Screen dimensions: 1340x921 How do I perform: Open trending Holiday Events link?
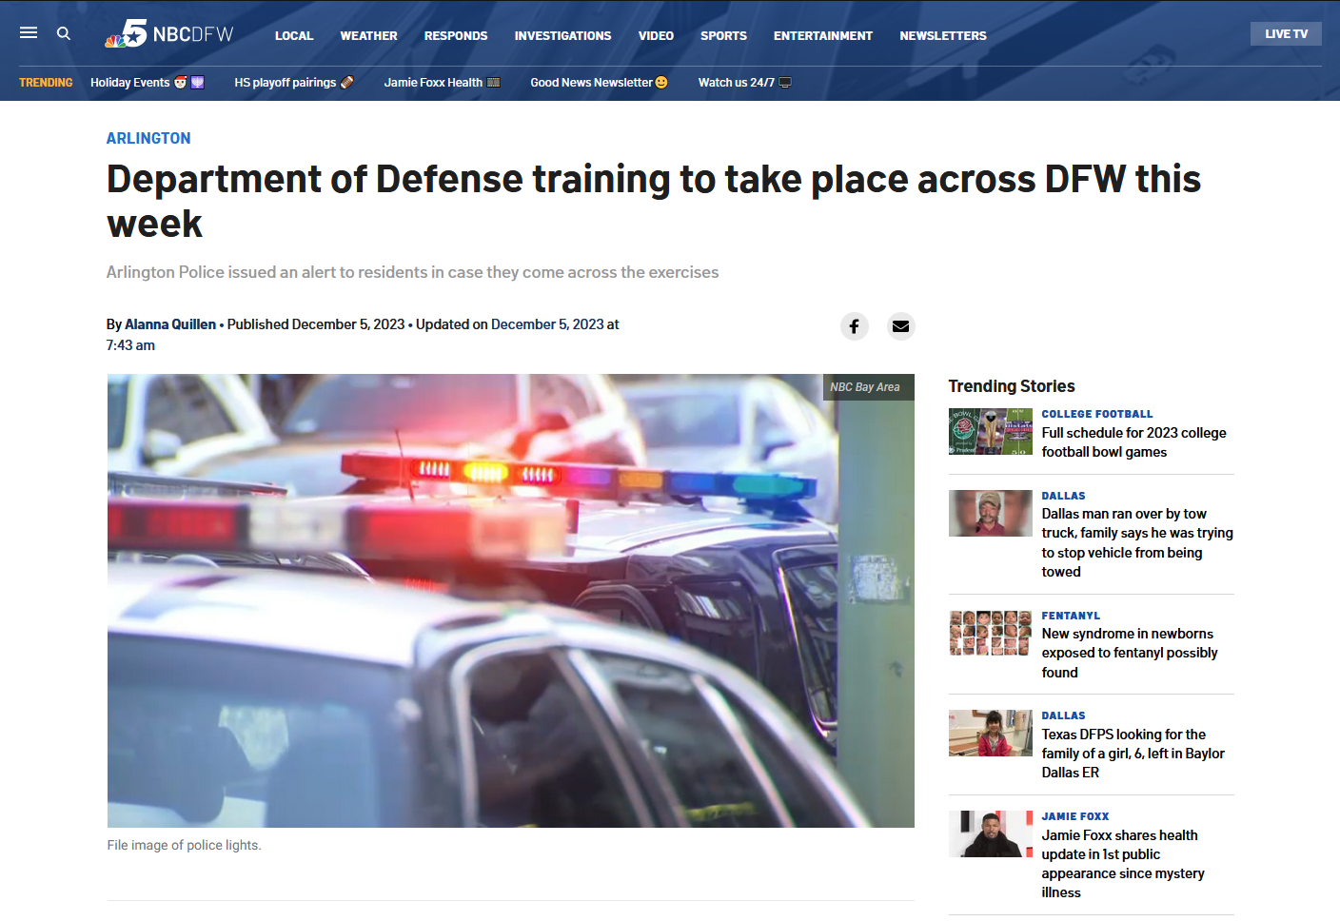pyautogui.click(x=148, y=83)
